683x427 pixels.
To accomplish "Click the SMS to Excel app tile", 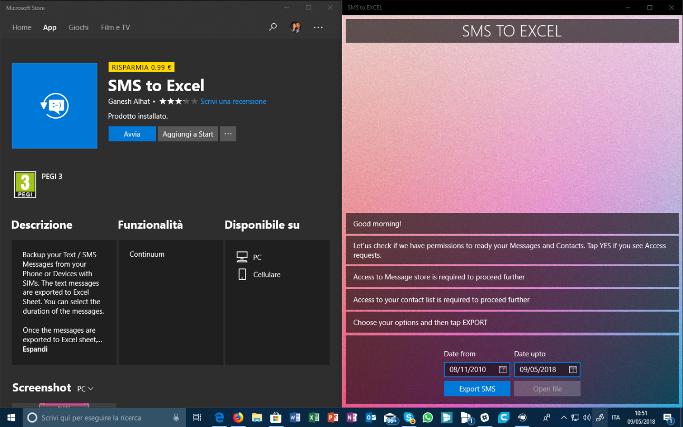I will (x=54, y=106).
